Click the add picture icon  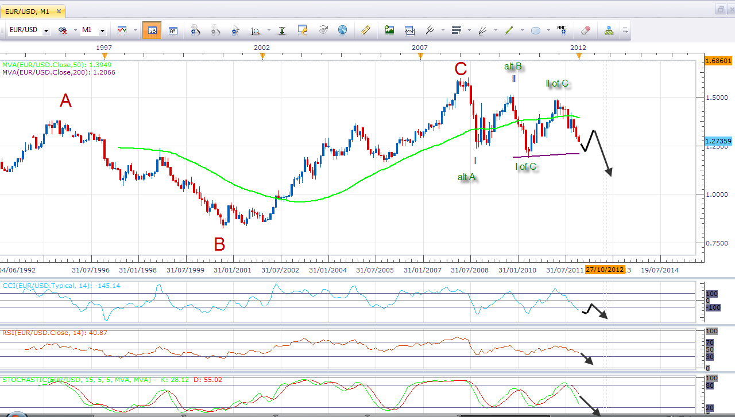(x=389, y=30)
